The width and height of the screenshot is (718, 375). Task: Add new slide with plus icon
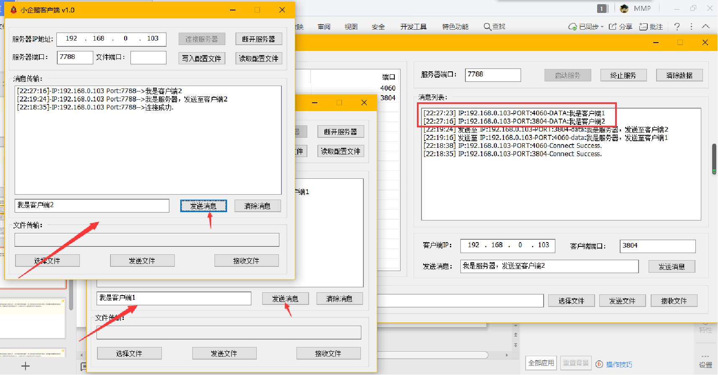coord(26,366)
